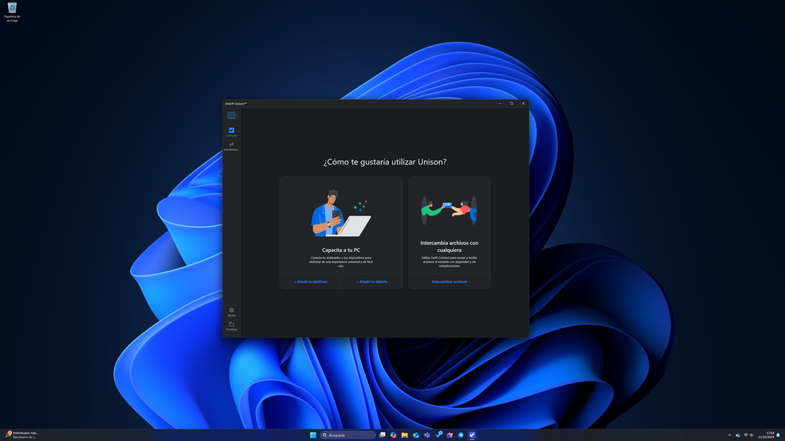Open the Transferencias sidebar item
The height and width of the screenshot is (441, 785).
(x=231, y=146)
